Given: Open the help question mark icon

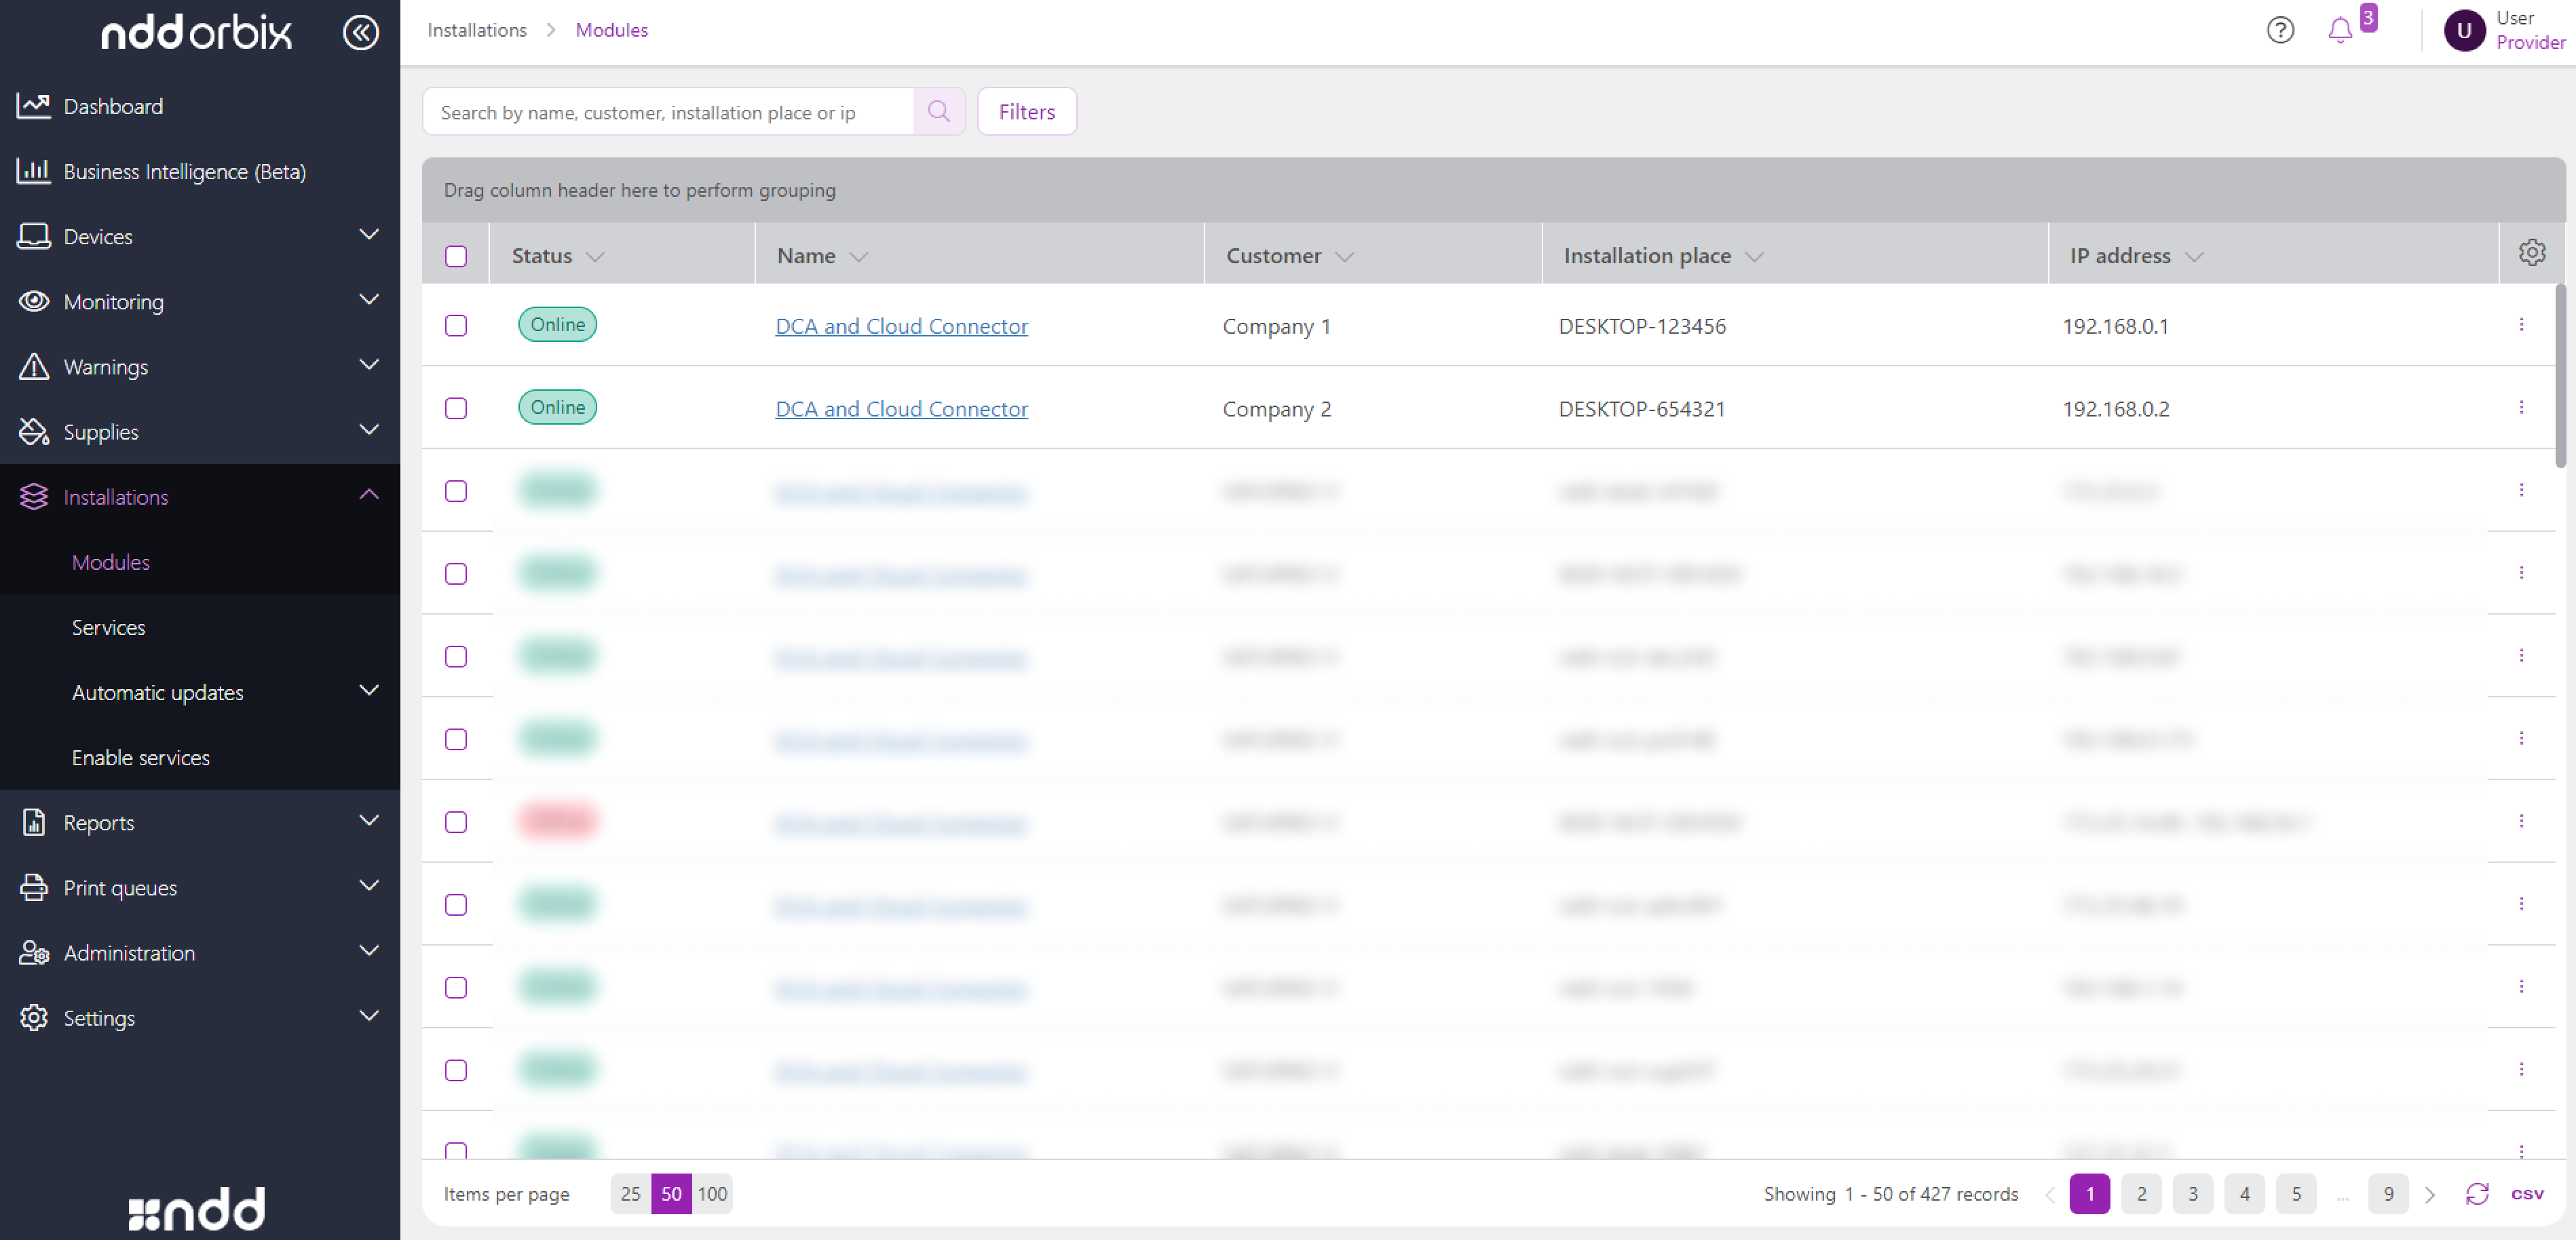Looking at the screenshot, I should (2280, 30).
